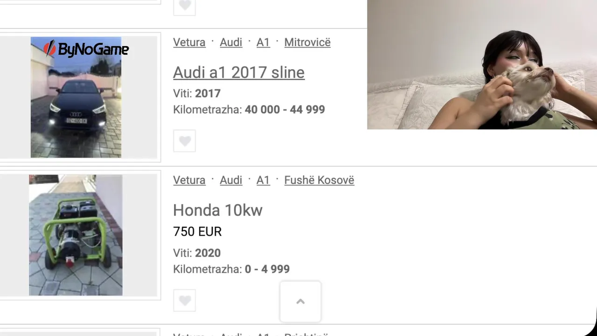Select the Vetura breadcrumb in the Honda listing
Image resolution: width=597 pixels, height=336 pixels.
189,180
